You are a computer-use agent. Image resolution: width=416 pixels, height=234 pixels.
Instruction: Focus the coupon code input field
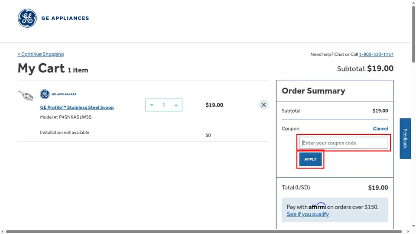click(344, 143)
